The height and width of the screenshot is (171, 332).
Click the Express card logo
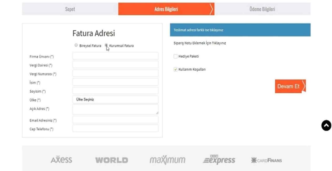(219, 160)
